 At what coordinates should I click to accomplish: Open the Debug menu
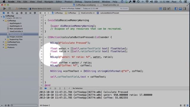tap(78, 1)
